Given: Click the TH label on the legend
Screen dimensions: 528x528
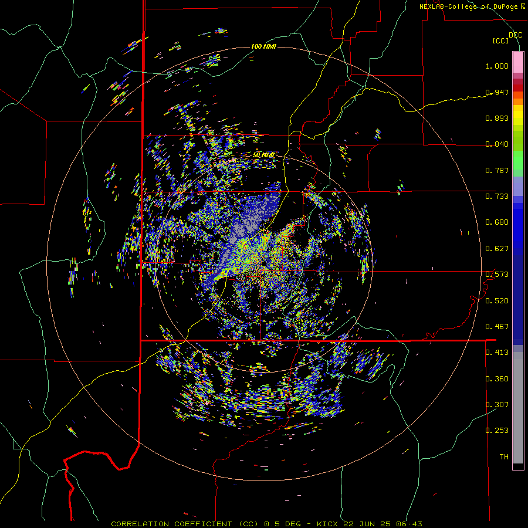Looking at the screenshot, I should [x=504, y=456].
